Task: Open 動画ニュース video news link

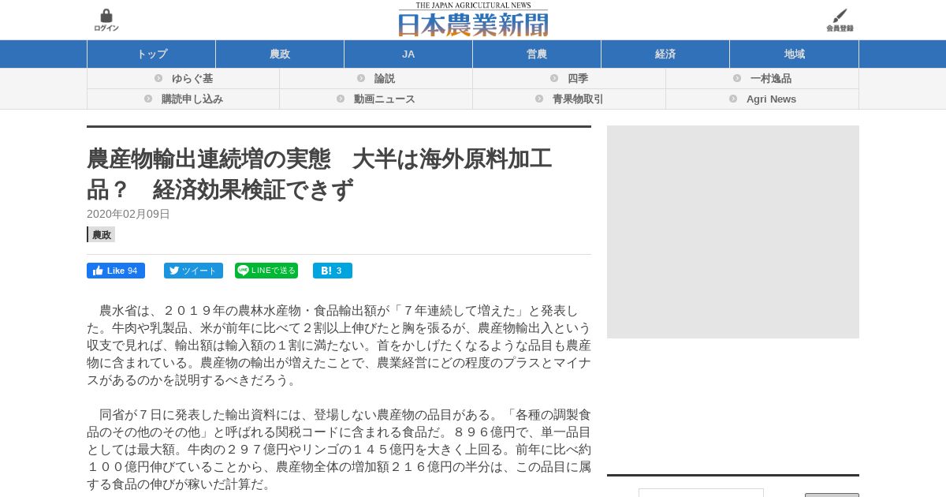Action: click(385, 99)
